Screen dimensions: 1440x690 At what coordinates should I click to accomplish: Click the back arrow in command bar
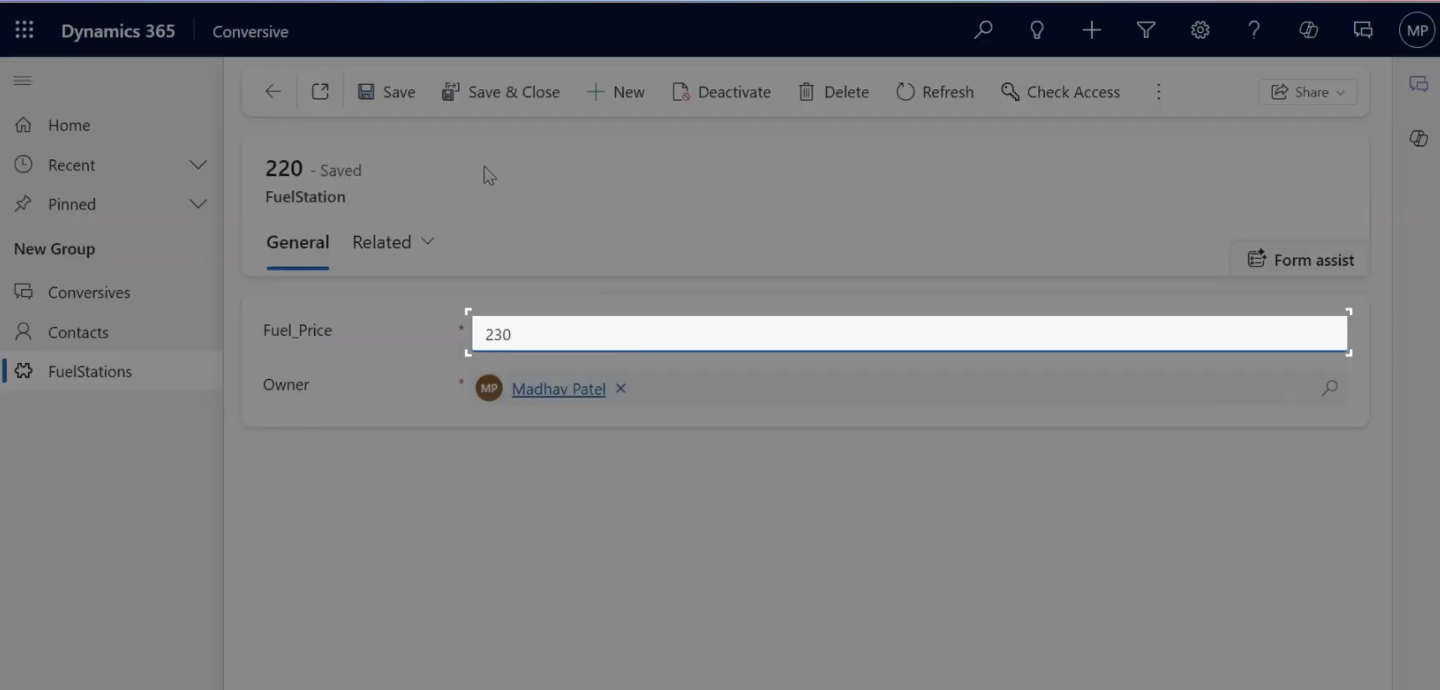[273, 92]
